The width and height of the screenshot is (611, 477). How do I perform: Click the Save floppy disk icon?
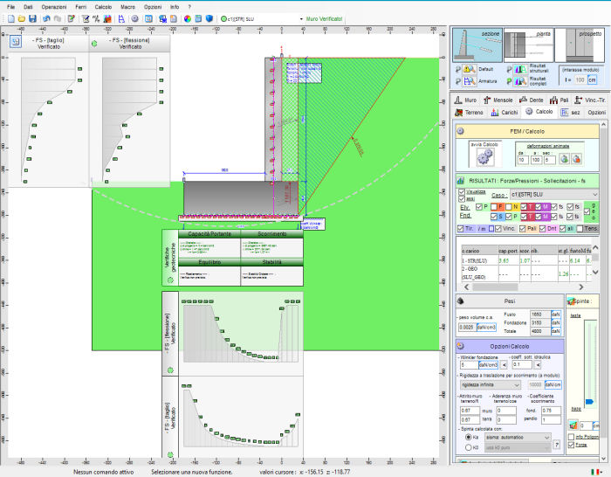(33, 18)
